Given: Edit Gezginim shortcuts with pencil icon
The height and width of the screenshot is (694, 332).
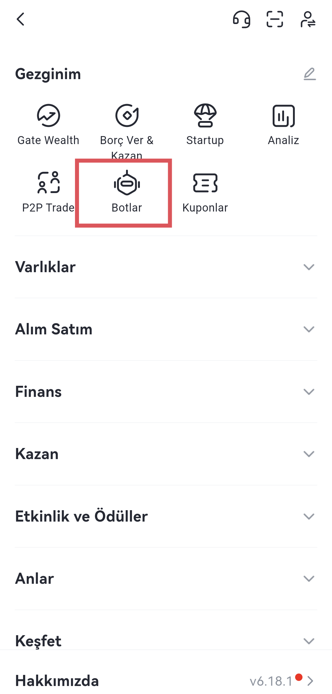Looking at the screenshot, I should [310, 74].
